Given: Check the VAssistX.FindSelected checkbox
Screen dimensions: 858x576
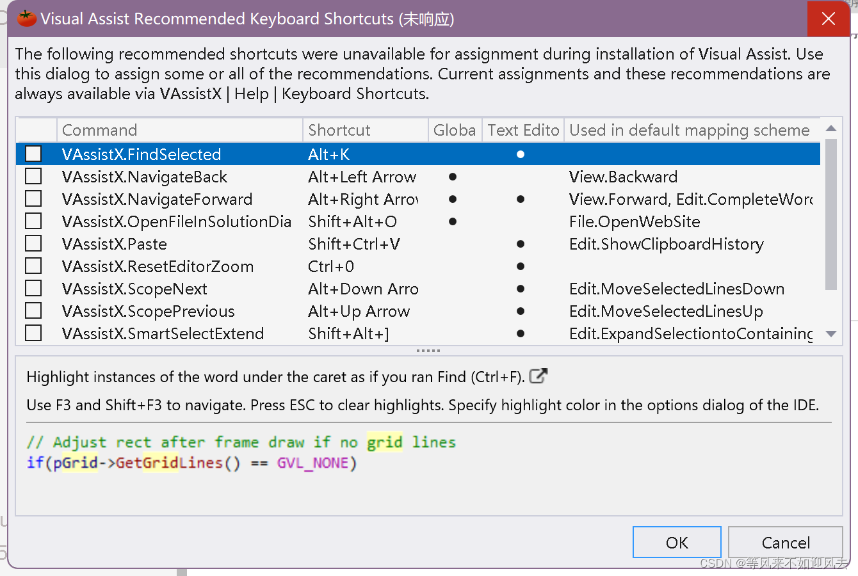Looking at the screenshot, I should point(33,154).
